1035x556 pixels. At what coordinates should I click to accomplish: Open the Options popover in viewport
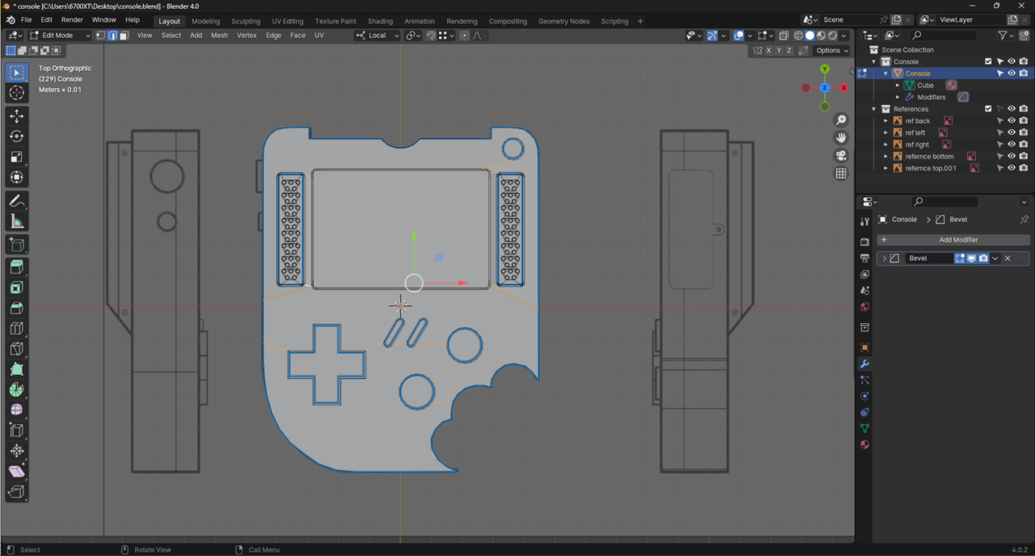831,50
